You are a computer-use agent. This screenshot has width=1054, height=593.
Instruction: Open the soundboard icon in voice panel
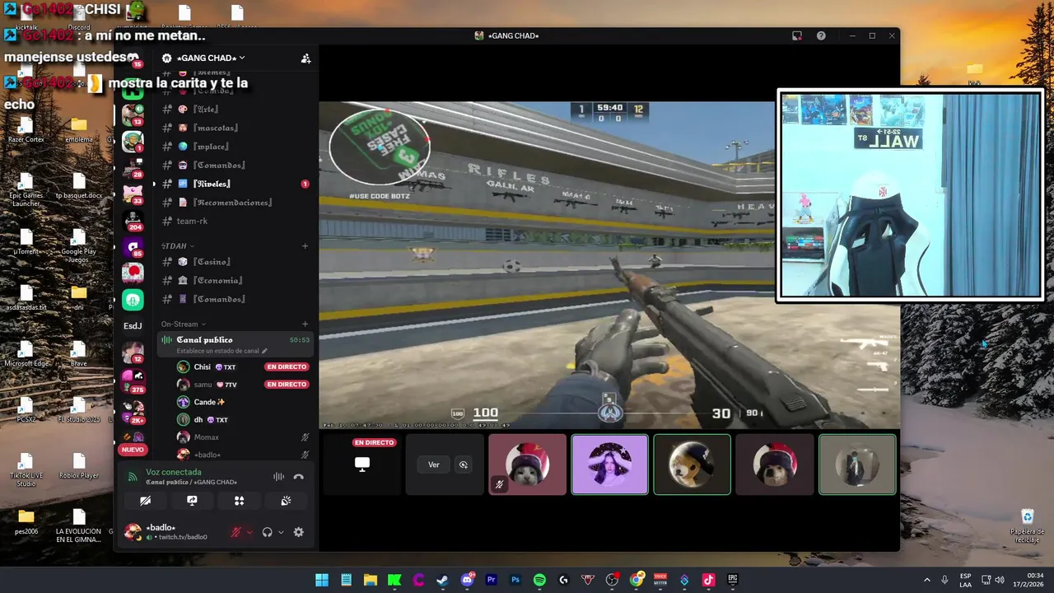coord(286,501)
